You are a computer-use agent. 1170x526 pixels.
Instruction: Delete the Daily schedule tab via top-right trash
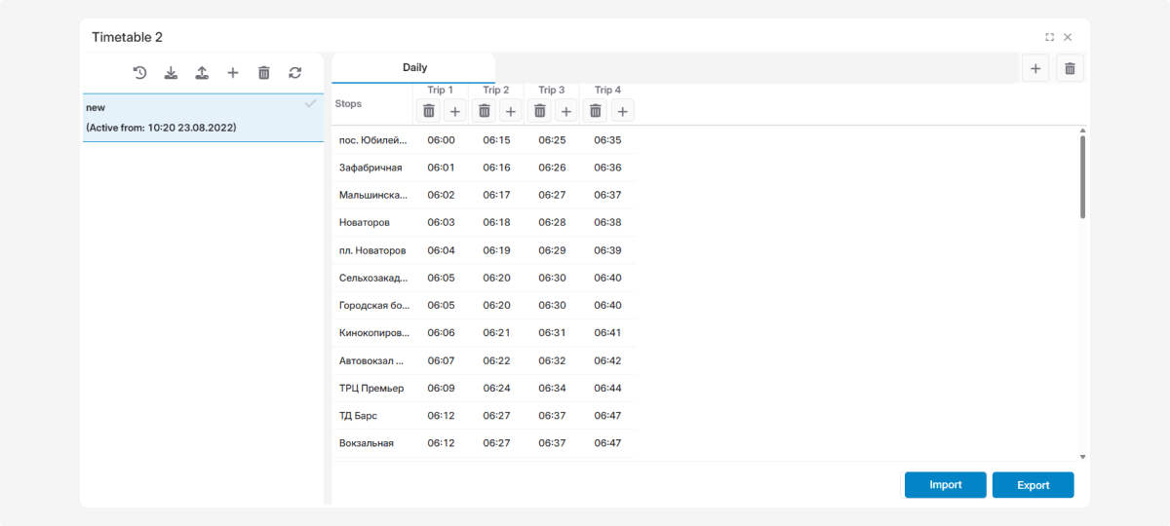pos(1070,68)
